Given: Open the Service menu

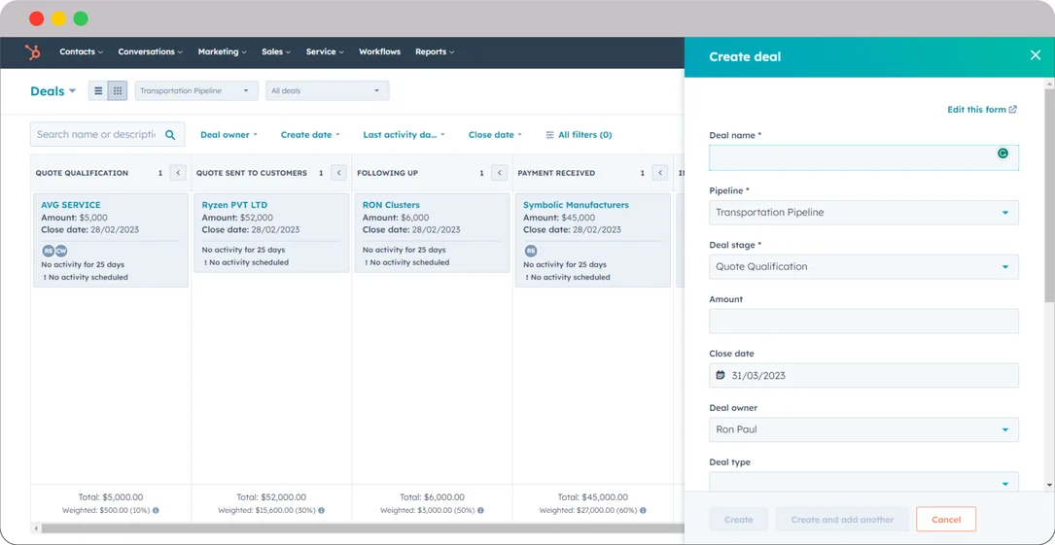Looking at the screenshot, I should pos(325,51).
